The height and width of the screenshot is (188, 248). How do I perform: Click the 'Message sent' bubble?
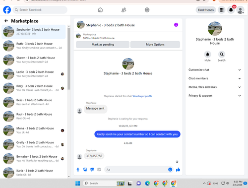pos(95,109)
